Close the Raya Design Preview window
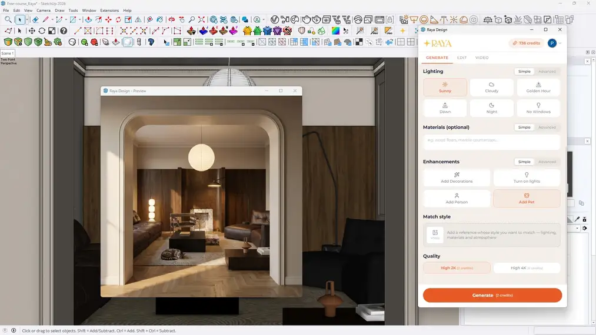Image resolution: width=596 pixels, height=335 pixels. (295, 91)
